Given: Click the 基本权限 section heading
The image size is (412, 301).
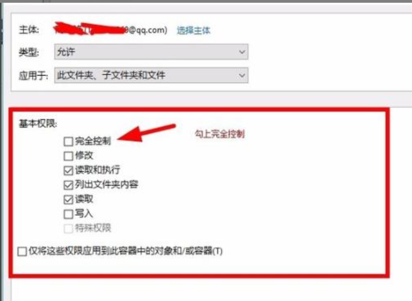Looking at the screenshot, I should pos(38,124).
